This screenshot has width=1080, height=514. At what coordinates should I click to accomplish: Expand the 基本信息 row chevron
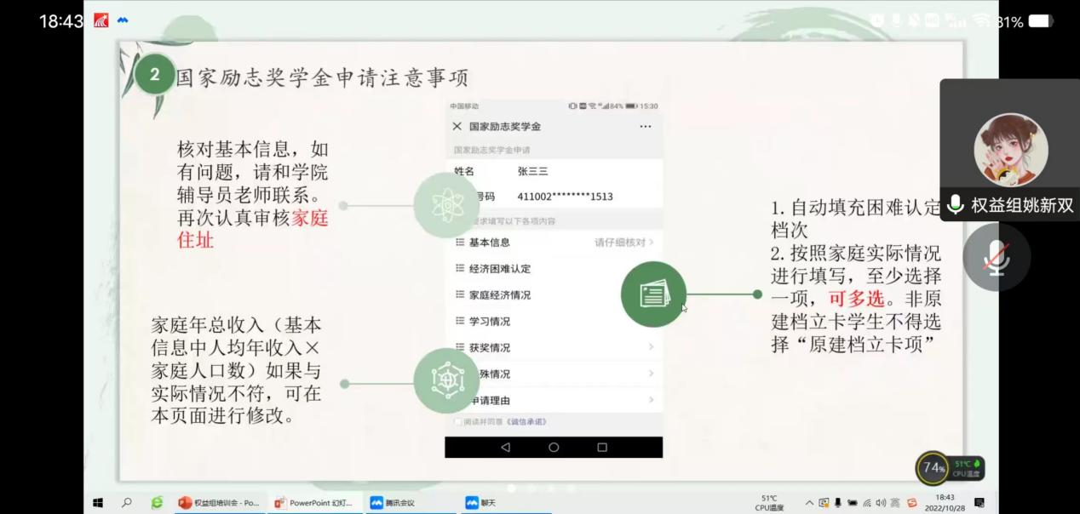[x=652, y=243]
